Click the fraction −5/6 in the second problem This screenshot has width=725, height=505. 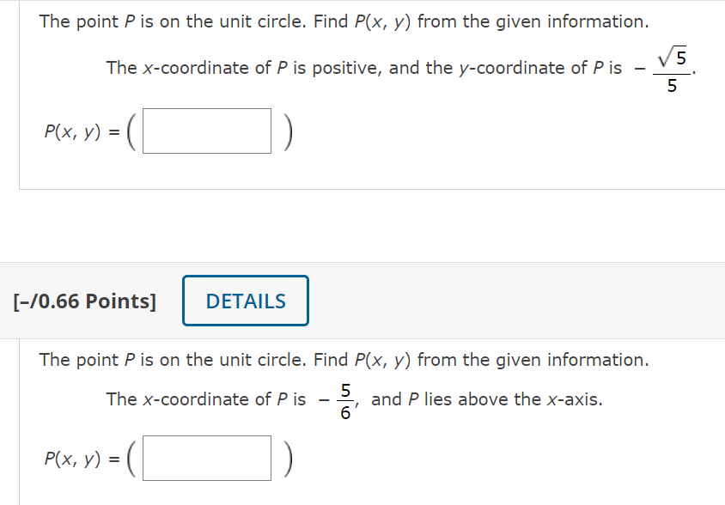click(335, 399)
